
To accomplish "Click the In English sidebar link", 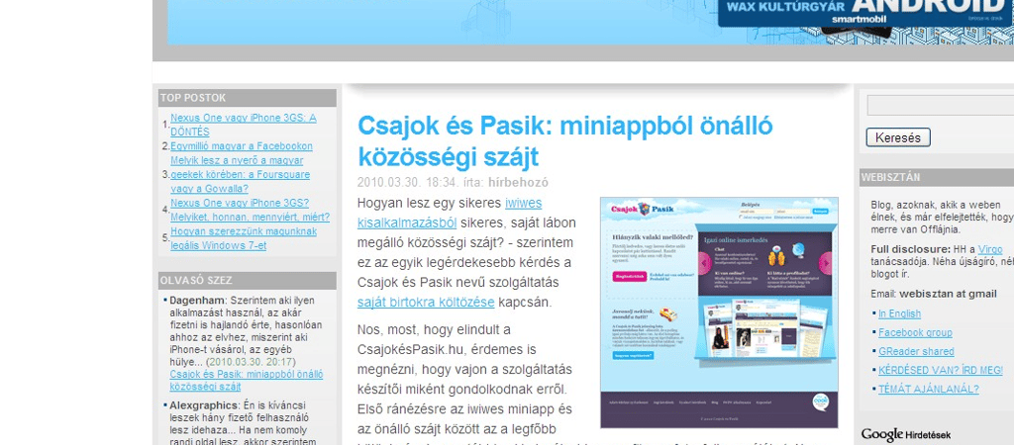I will click(x=898, y=313).
